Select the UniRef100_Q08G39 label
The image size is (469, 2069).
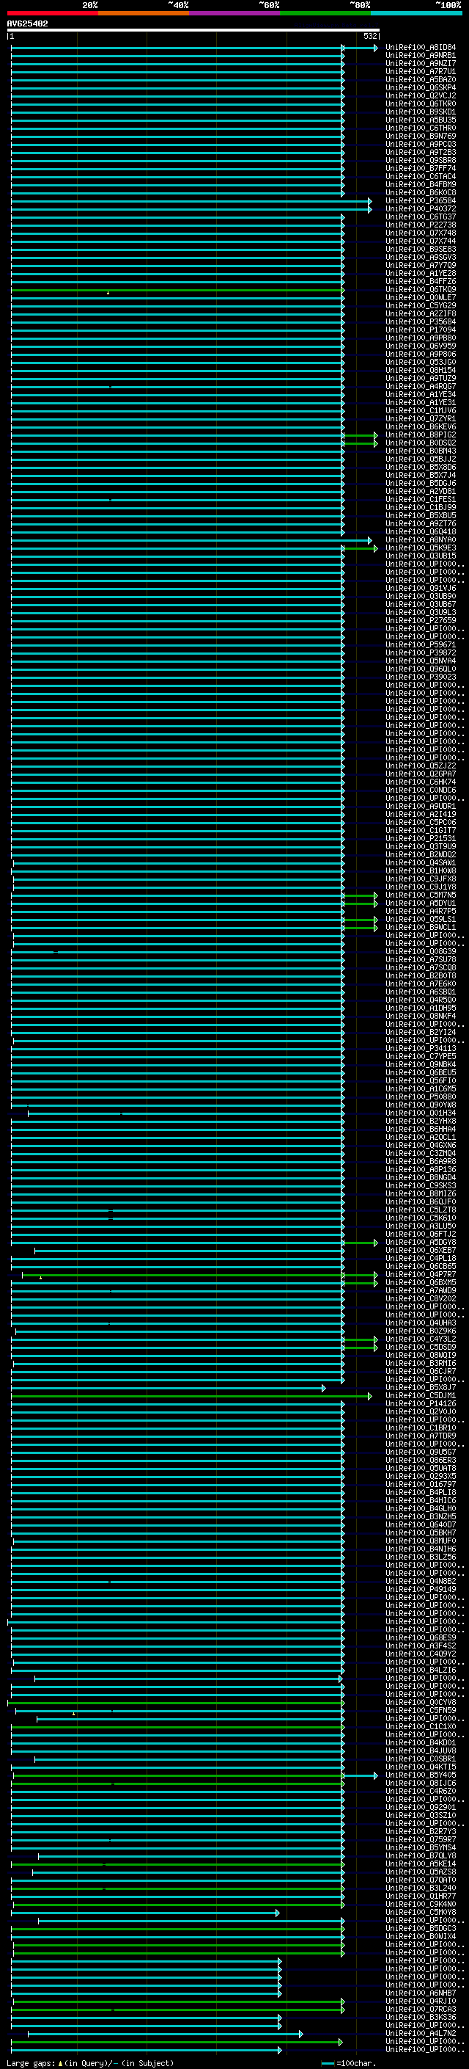click(420, 951)
